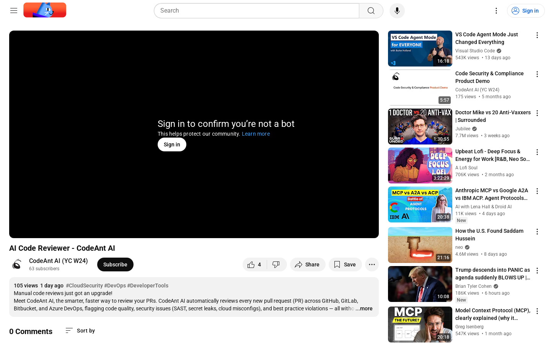This screenshot has width=551, height=344.
Task: Activate voice search microphone
Action: click(x=397, y=11)
